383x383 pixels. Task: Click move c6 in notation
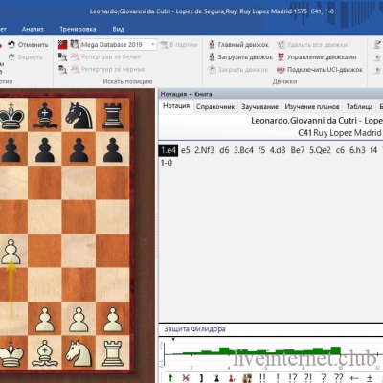[340, 150]
